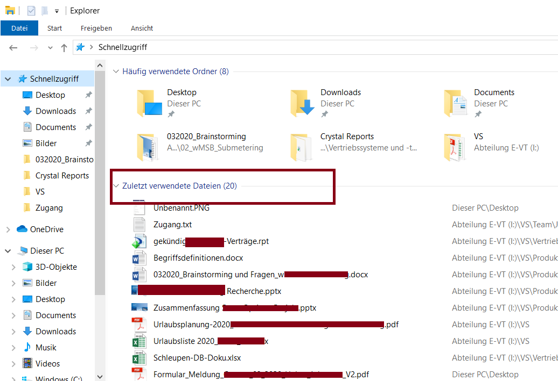Click the 3D-Objekte cube icon
Screen dimensions: 558x381
pyautogui.click(x=27, y=267)
